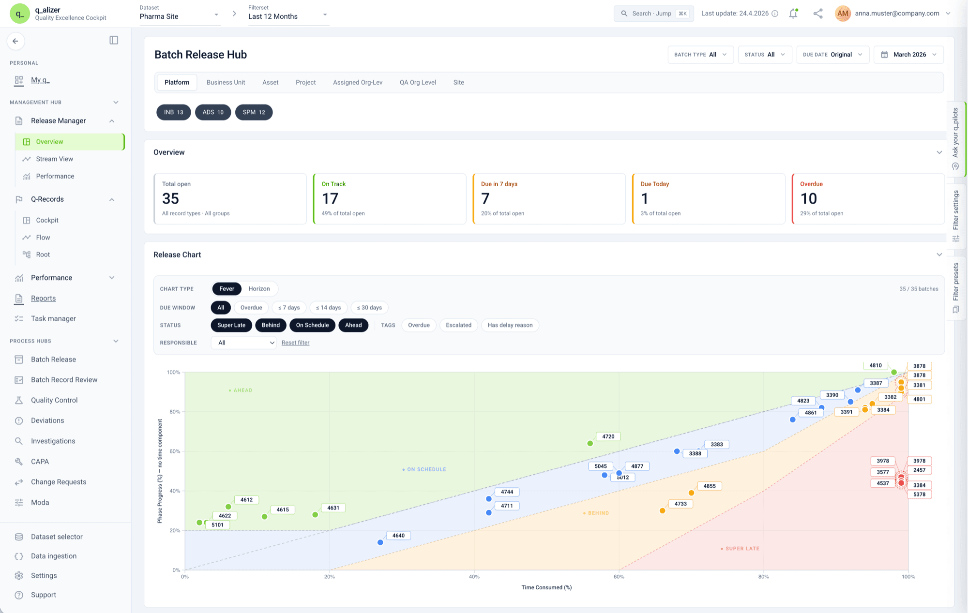This screenshot has height=613, width=968.
Task: Click the Change Requests arrows icon
Action: 19,482
